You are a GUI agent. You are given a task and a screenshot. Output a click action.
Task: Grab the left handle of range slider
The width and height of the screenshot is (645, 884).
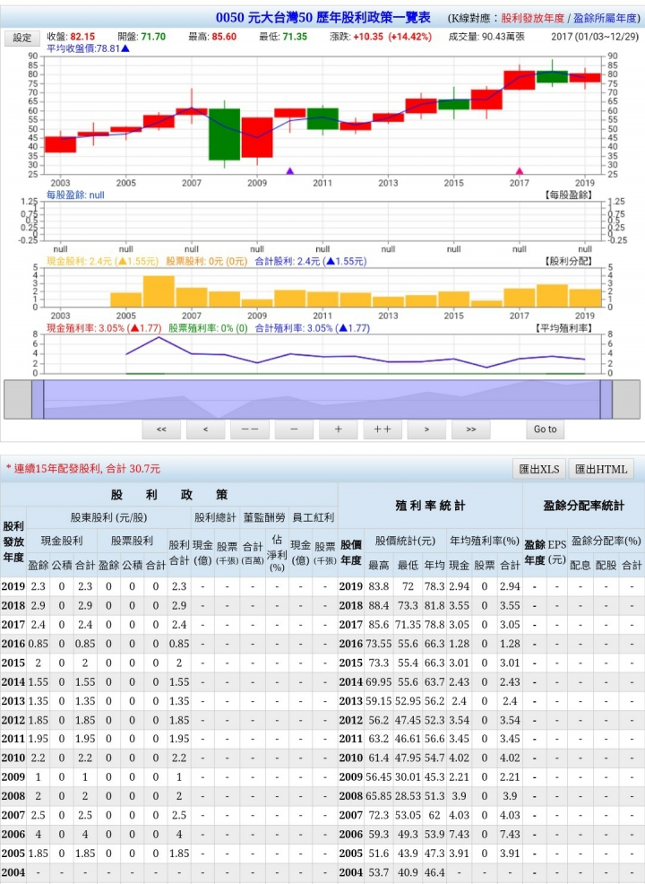(38, 400)
